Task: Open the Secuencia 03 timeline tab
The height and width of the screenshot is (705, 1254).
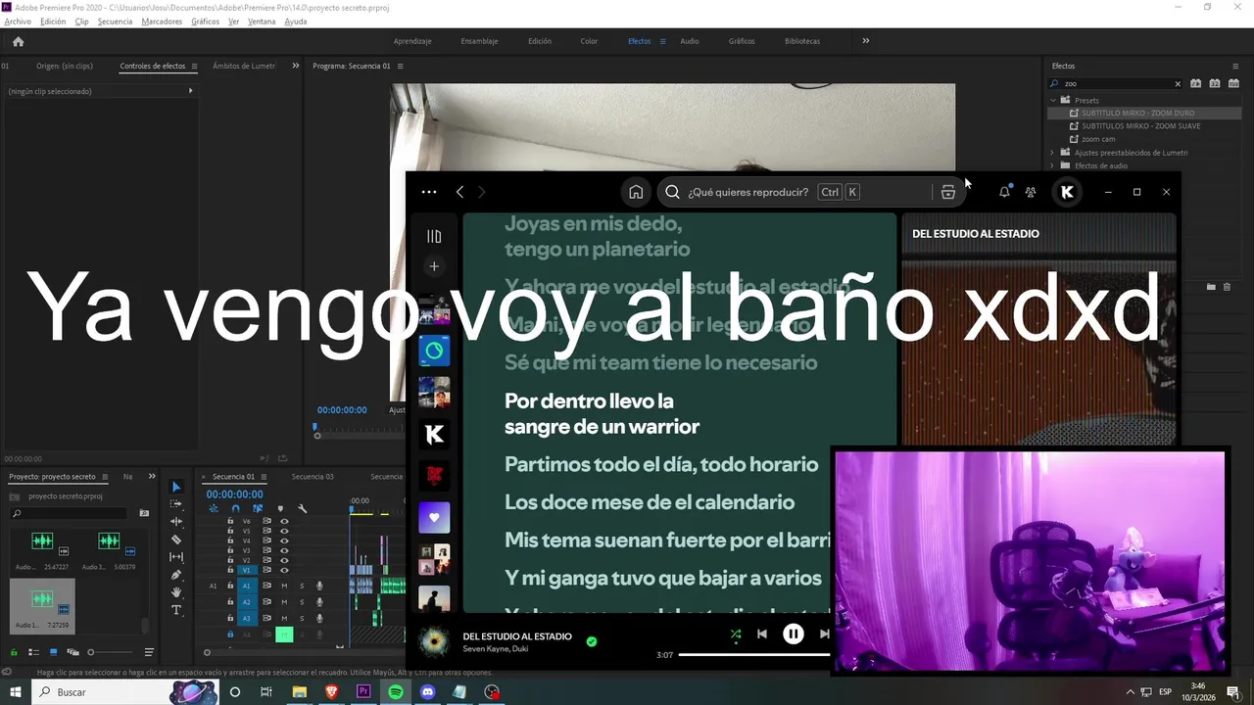Action: point(313,477)
